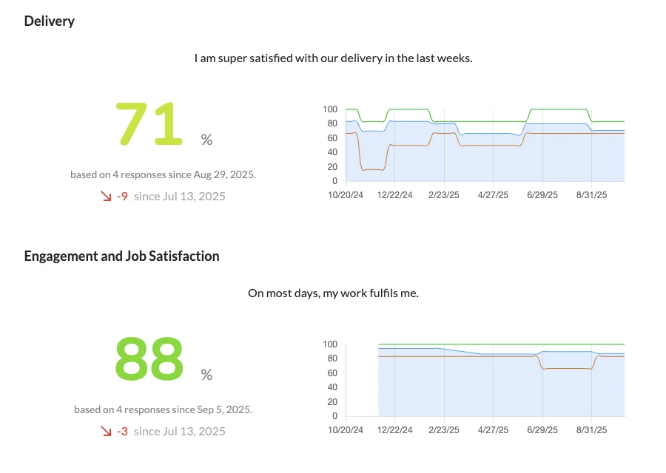Viewport: 666px width, 473px height.
Task: Click the Delivery survey question text
Action: coord(333,58)
